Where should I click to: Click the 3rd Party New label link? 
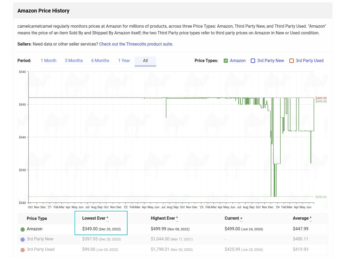271,61
